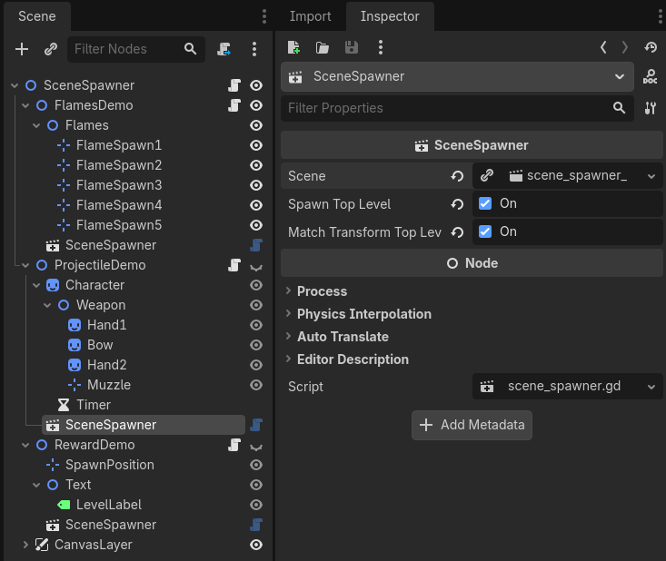The image size is (666, 561).
Task: Save the current resource floppy icon
Action: 352,47
